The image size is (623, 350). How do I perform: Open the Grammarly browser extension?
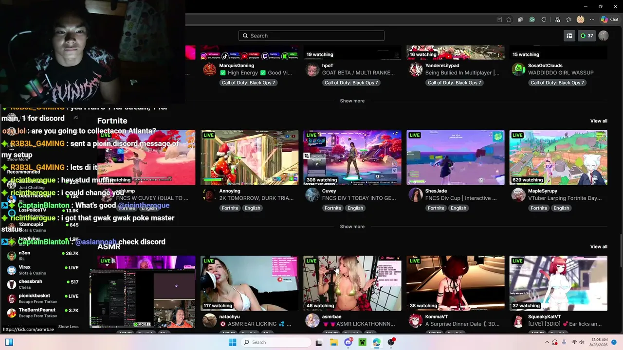click(532, 19)
